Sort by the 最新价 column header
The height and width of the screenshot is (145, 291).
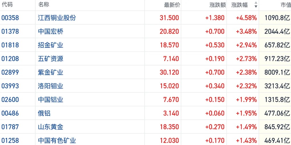(x=172, y=5)
